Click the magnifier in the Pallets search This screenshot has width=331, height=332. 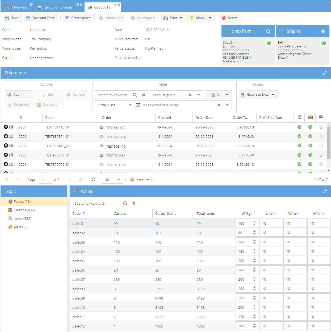coord(125,203)
